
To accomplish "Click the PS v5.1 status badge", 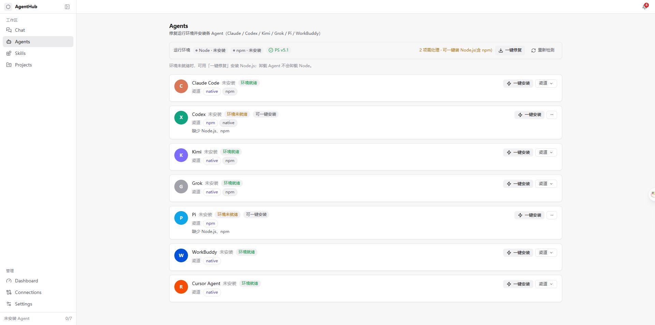I will click(x=278, y=50).
